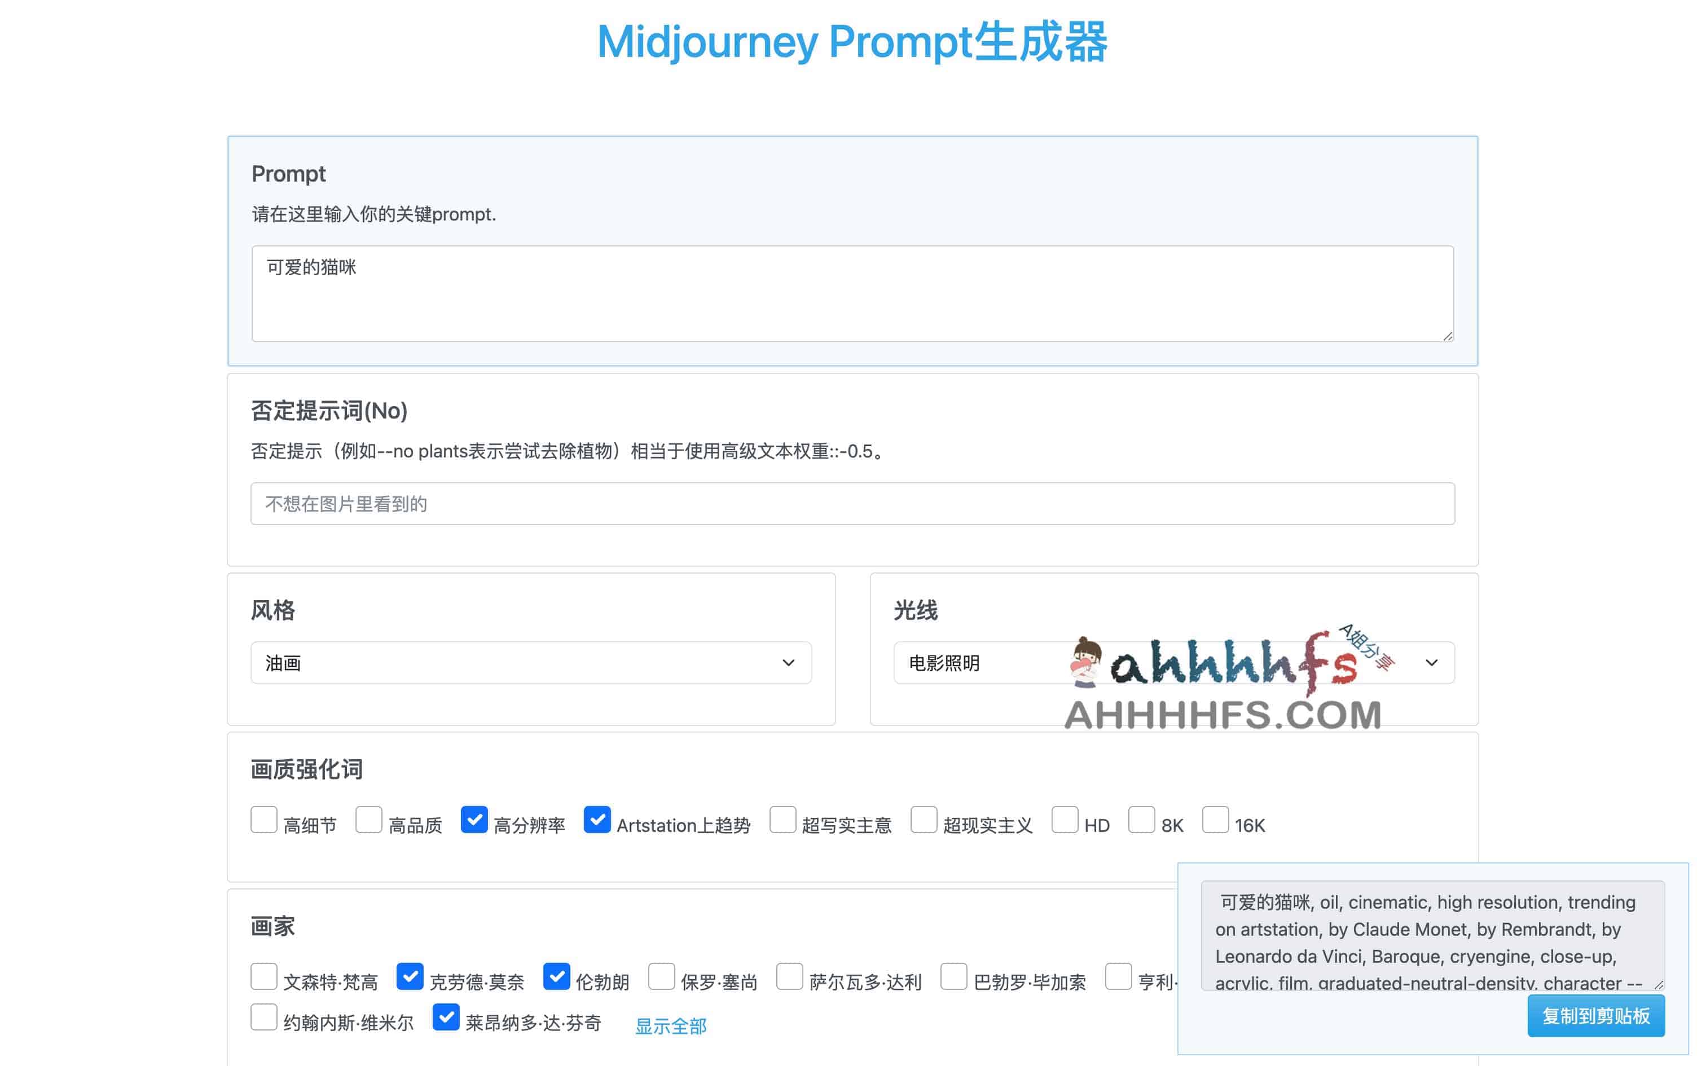Screen dimensions: 1706x1066
Task: Enable the 超现实主义 checkbox
Action: point(924,820)
